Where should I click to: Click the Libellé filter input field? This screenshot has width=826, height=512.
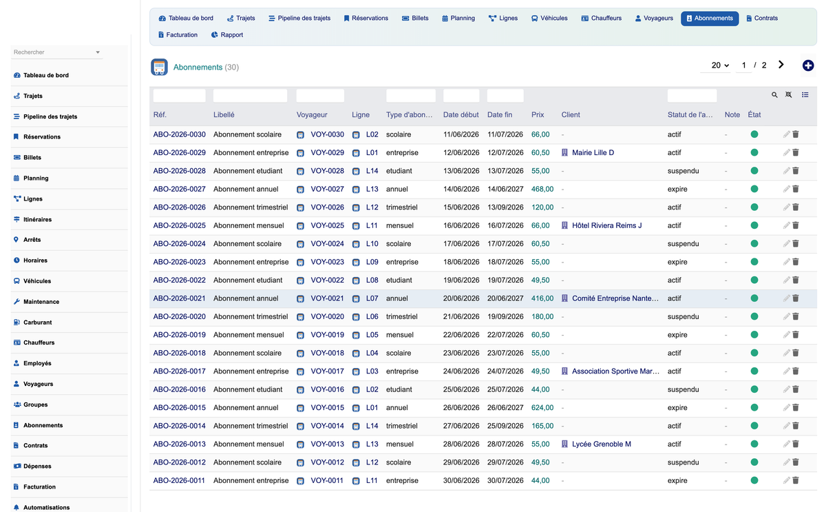click(x=250, y=96)
